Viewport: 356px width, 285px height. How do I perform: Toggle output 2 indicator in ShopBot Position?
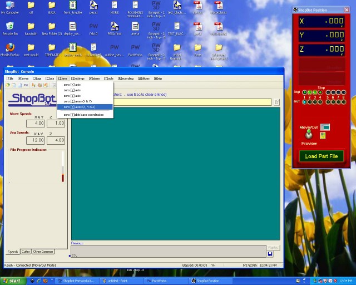(310, 102)
